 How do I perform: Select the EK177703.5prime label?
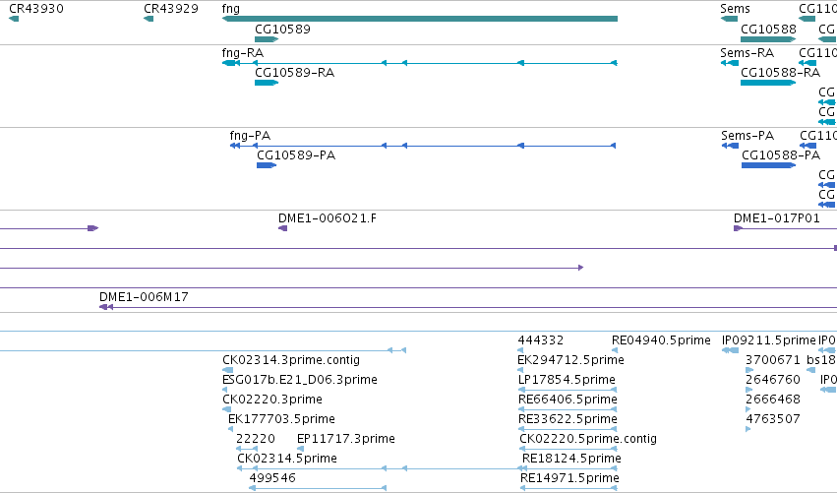click(x=281, y=419)
